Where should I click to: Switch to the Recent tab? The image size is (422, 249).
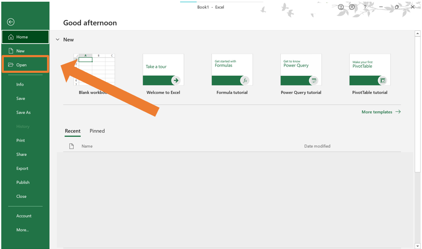pyautogui.click(x=73, y=131)
